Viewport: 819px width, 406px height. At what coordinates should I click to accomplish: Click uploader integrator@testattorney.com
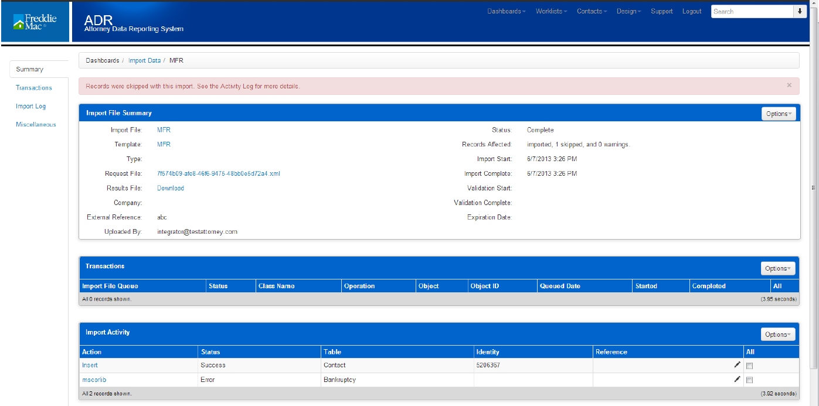click(197, 231)
